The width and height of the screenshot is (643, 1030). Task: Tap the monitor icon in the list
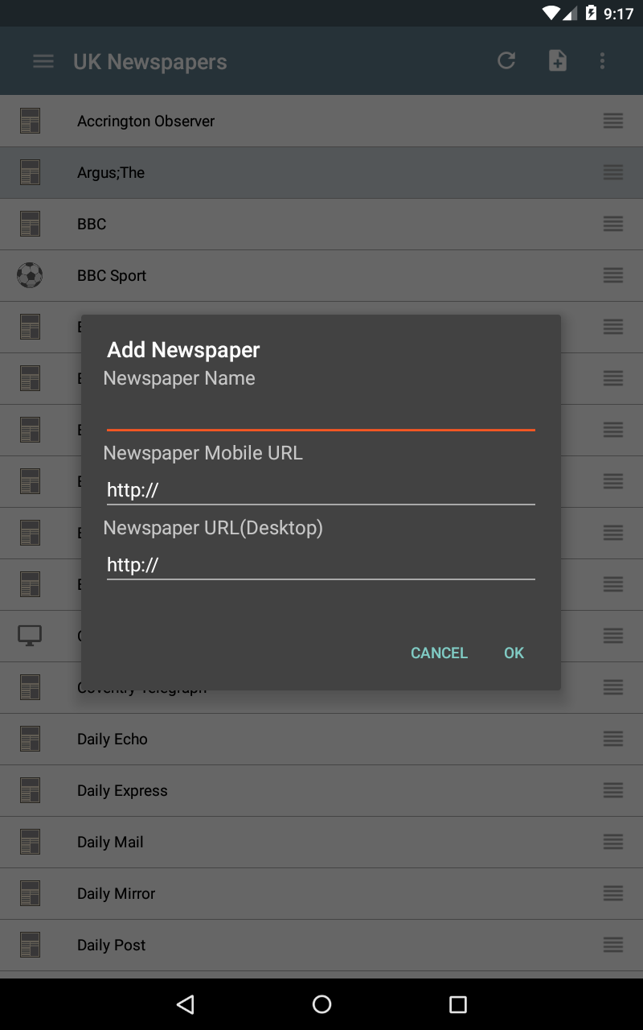coord(30,636)
